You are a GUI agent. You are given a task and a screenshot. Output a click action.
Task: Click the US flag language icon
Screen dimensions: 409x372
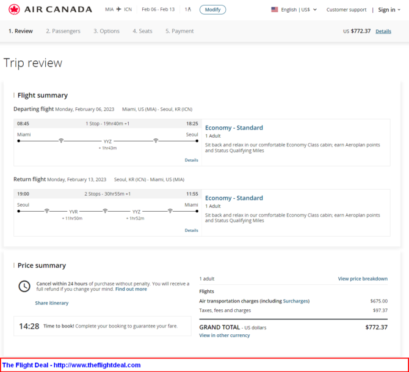pyautogui.click(x=275, y=10)
